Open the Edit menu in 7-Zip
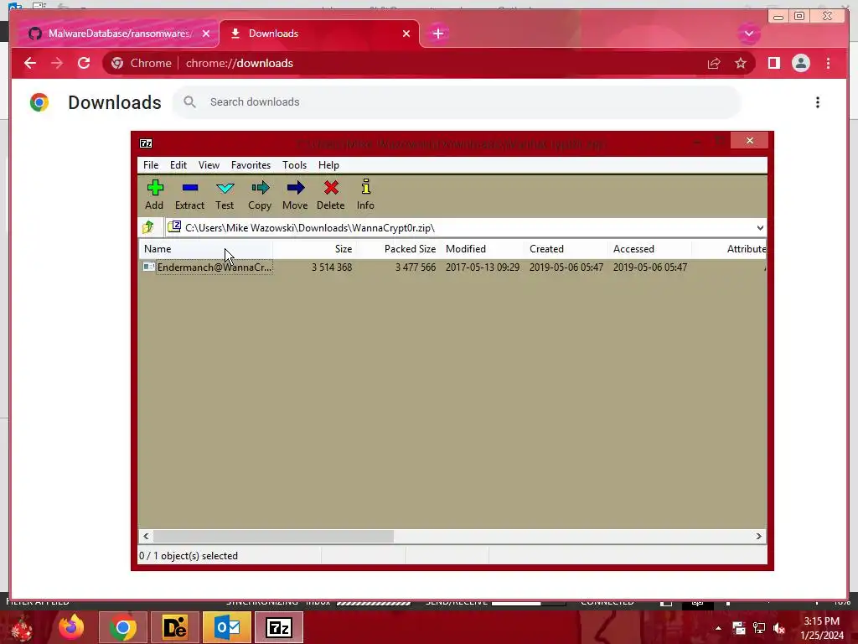 pos(178,165)
